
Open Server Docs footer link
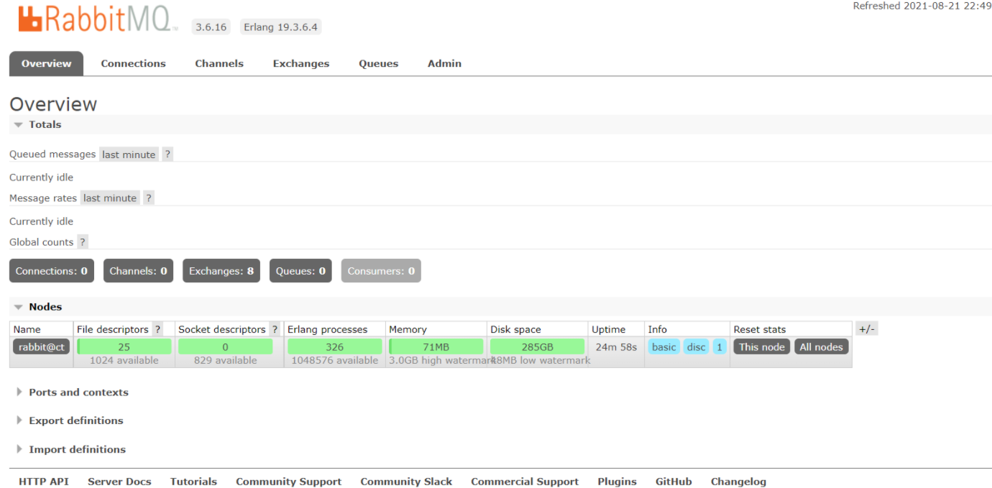point(119,482)
